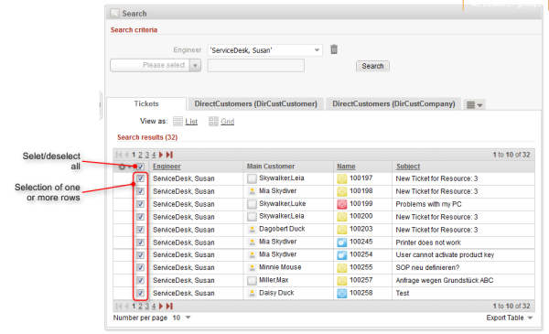Jump to last page in bottom pager
Viewport: 549px width, 334px height.
click(169, 307)
